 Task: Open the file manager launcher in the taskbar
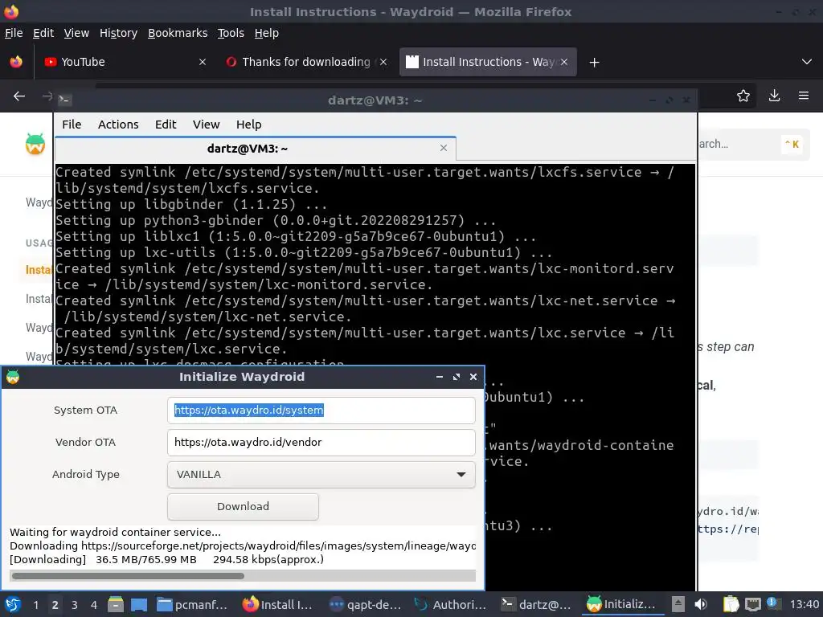coord(116,604)
